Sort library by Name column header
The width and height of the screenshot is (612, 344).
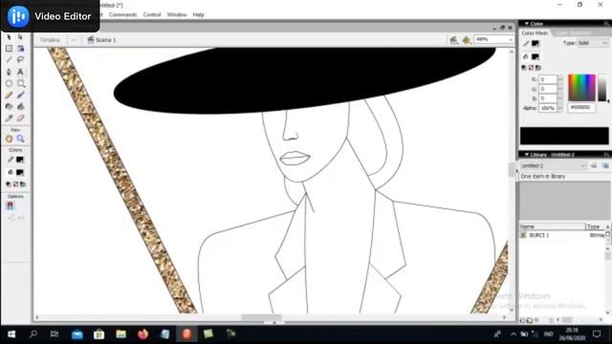point(553,226)
